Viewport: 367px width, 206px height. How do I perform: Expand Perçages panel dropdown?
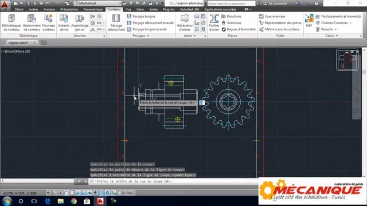pyautogui.click(x=140, y=35)
